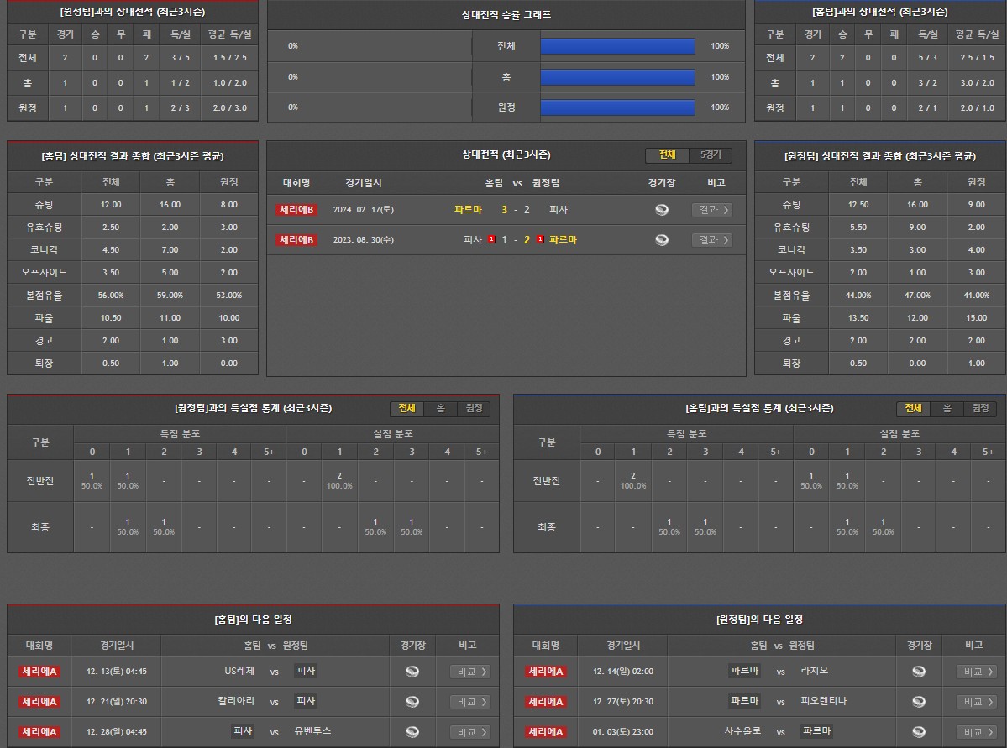
Task: Switch to 홈 tab in [홈팀]과의 득실점 통계
Action: 947,409
